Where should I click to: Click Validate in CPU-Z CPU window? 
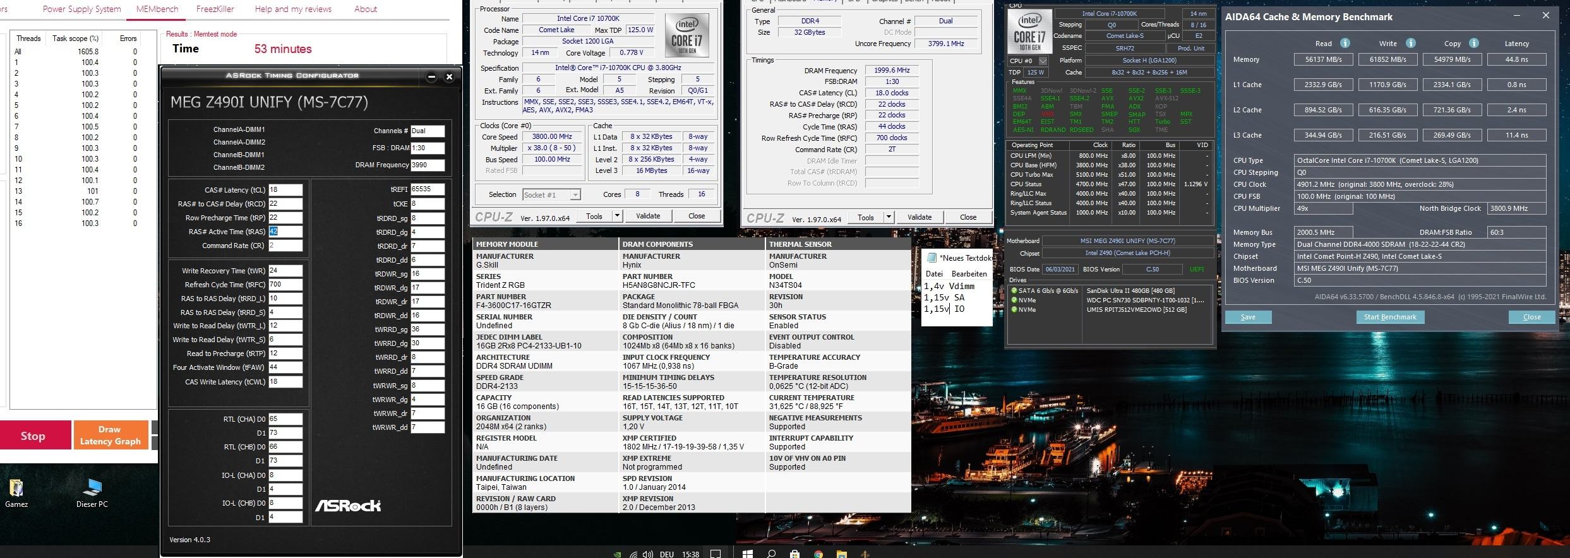point(648,216)
